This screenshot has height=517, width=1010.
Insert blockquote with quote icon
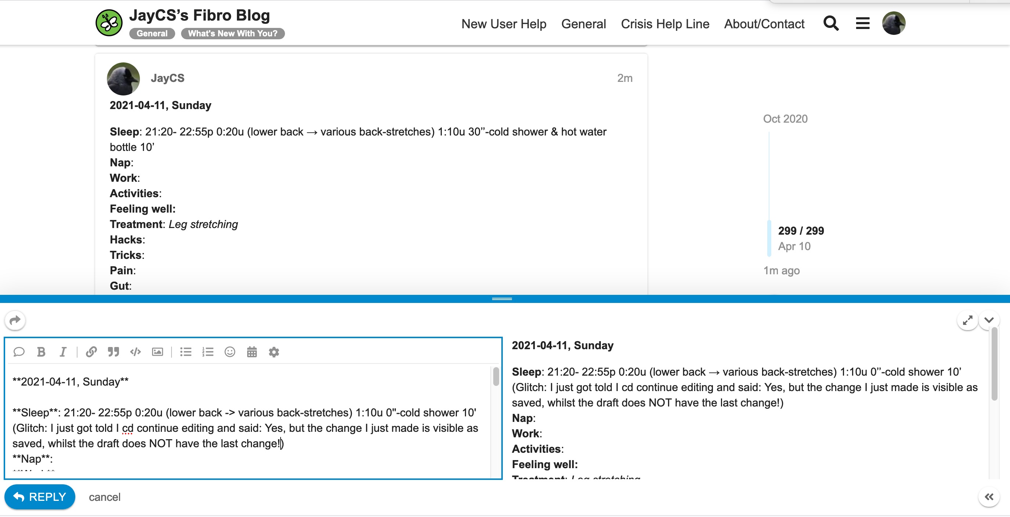(113, 352)
